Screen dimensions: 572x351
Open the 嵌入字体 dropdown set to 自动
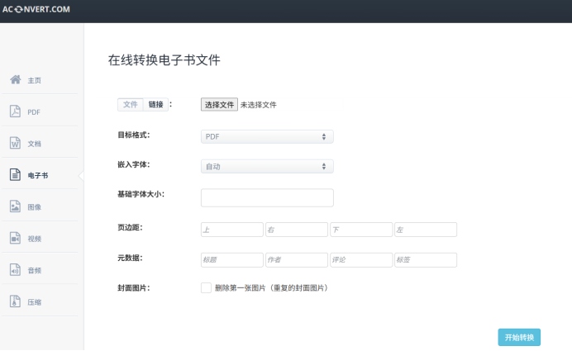pyautogui.click(x=267, y=166)
